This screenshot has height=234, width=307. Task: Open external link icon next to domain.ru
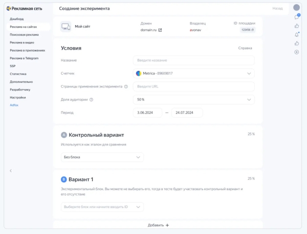160,30
